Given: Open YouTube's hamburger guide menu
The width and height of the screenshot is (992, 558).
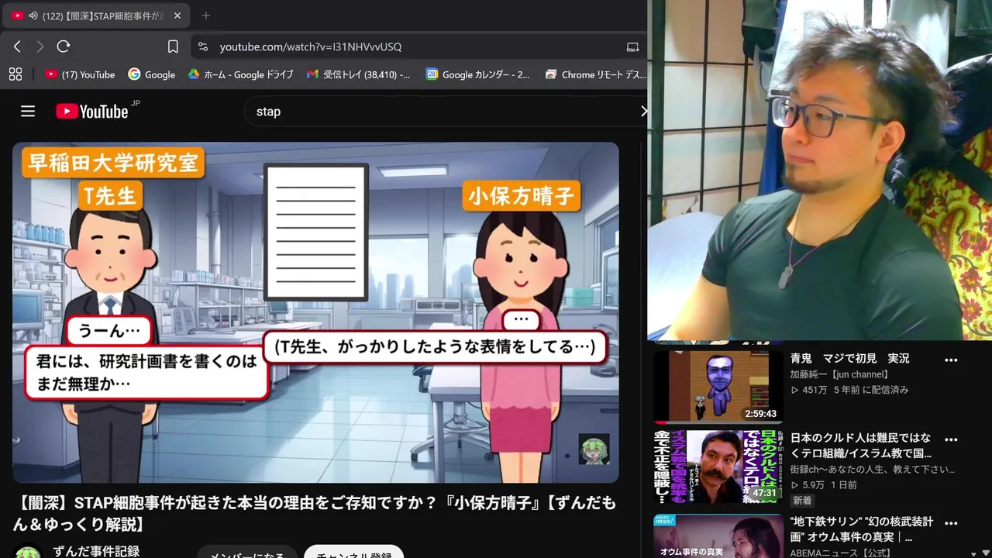Looking at the screenshot, I should (x=28, y=112).
